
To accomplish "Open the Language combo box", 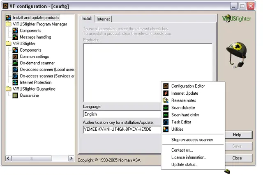I will click(122, 114).
